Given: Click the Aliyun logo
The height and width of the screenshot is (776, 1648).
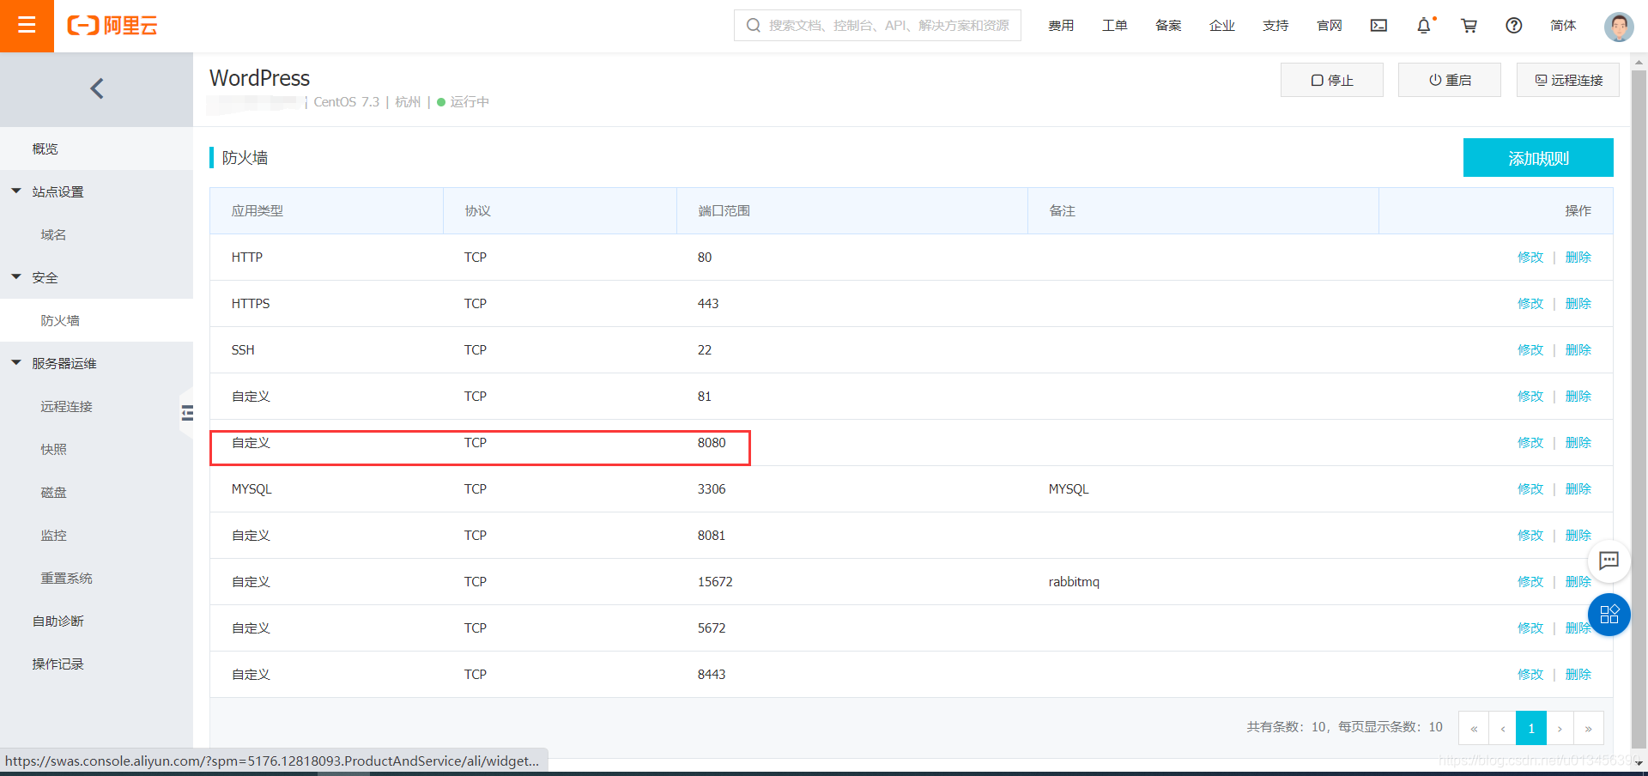Looking at the screenshot, I should click(112, 26).
